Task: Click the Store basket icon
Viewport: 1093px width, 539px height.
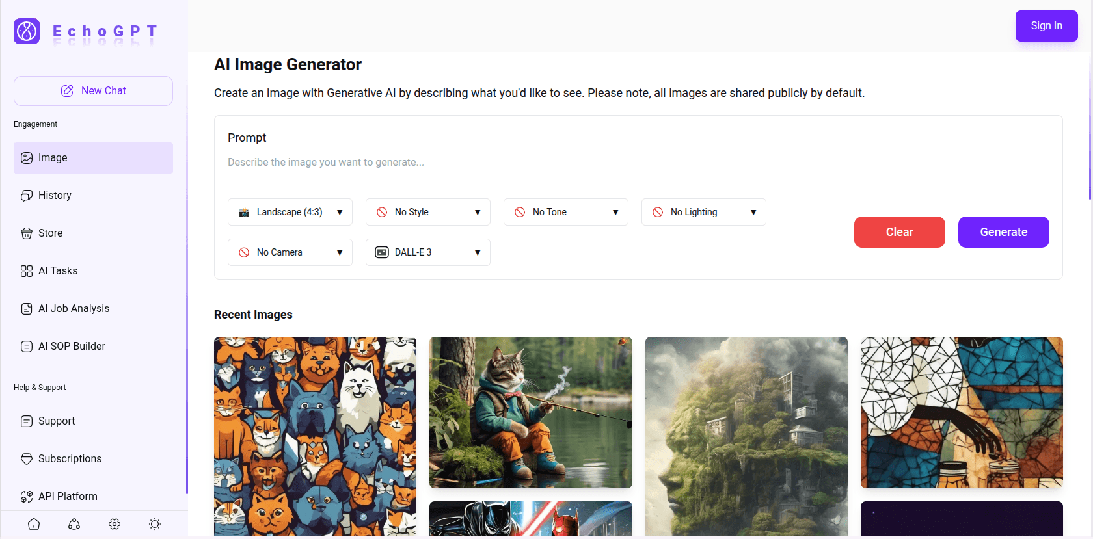Action: click(27, 233)
